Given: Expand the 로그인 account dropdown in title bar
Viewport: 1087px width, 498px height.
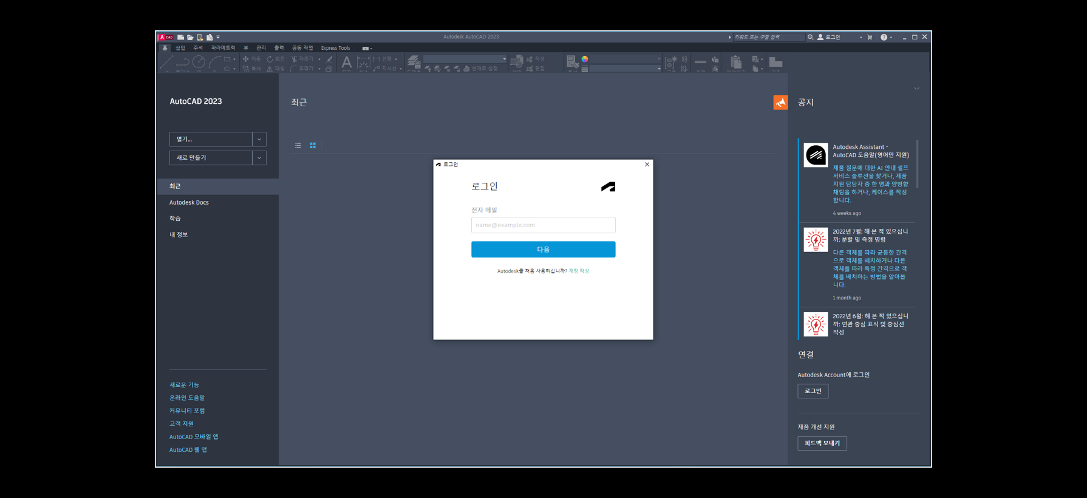Looking at the screenshot, I should 860,37.
